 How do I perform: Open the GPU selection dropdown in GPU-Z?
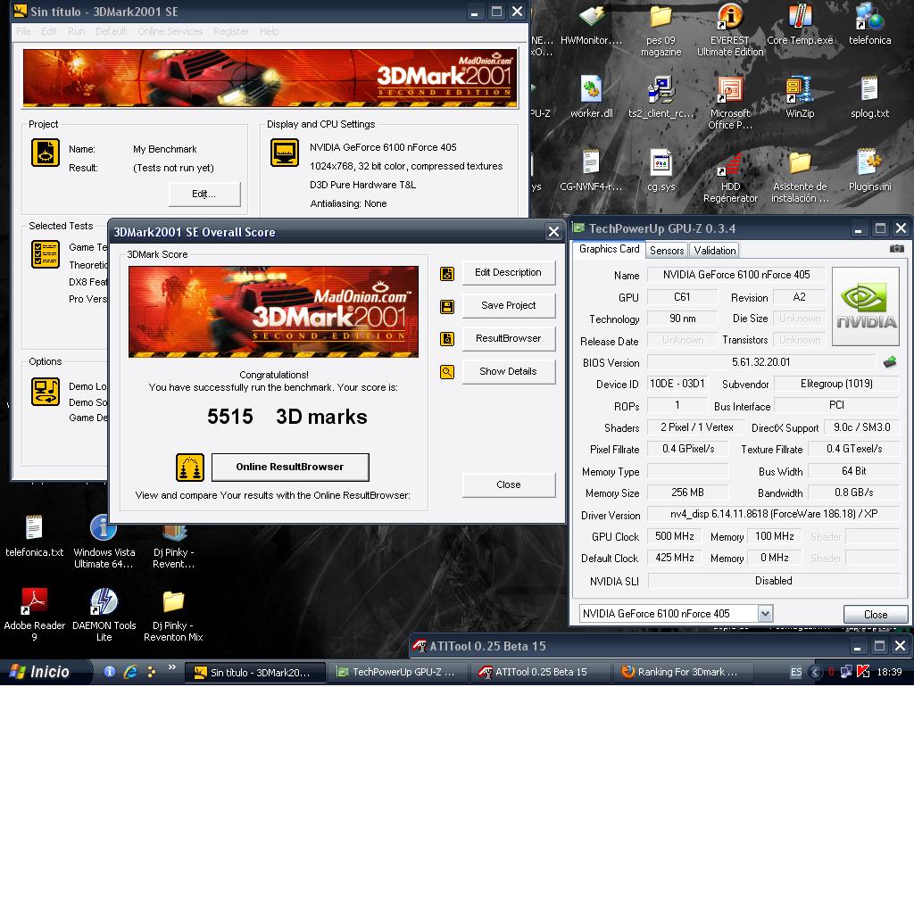(x=765, y=614)
